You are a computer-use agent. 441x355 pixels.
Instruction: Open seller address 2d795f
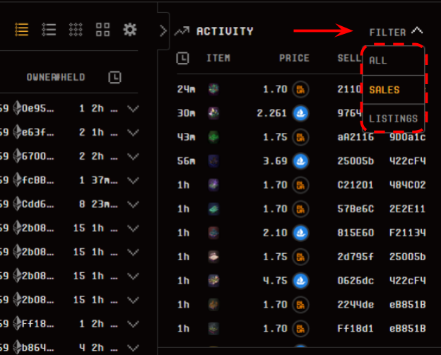(355, 257)
